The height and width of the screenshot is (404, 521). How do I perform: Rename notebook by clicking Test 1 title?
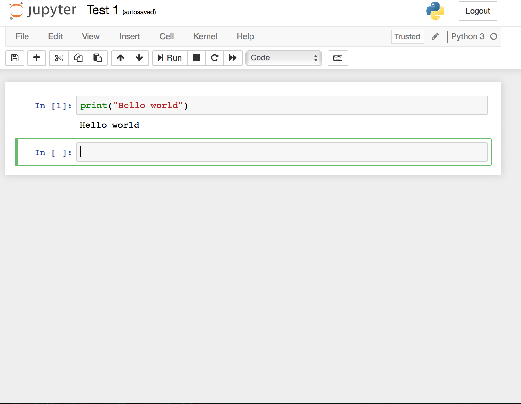(102, 10)
